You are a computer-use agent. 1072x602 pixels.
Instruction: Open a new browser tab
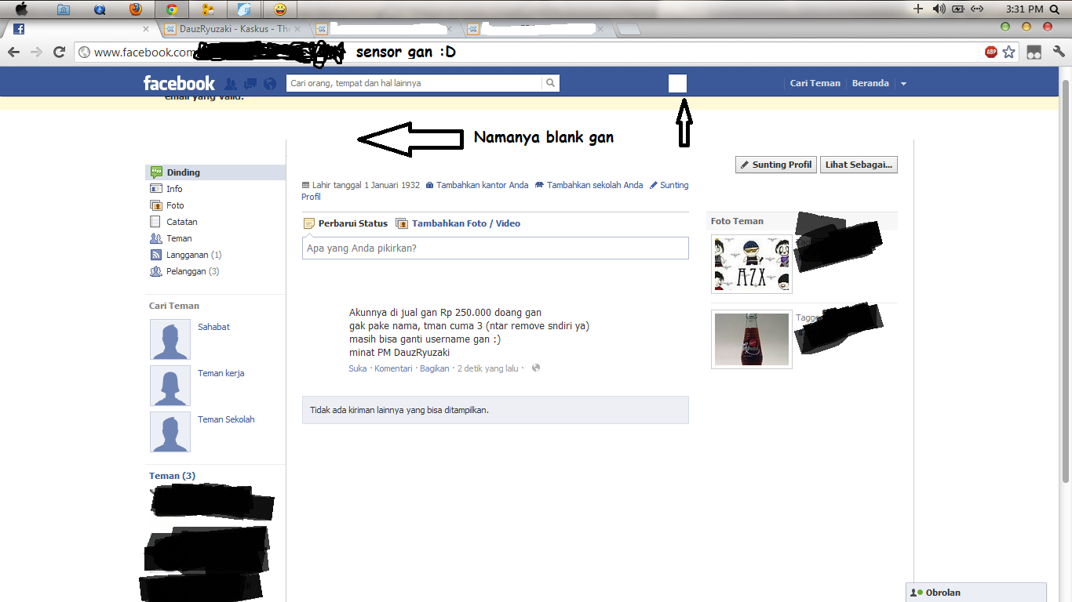[x=629, y=29]
